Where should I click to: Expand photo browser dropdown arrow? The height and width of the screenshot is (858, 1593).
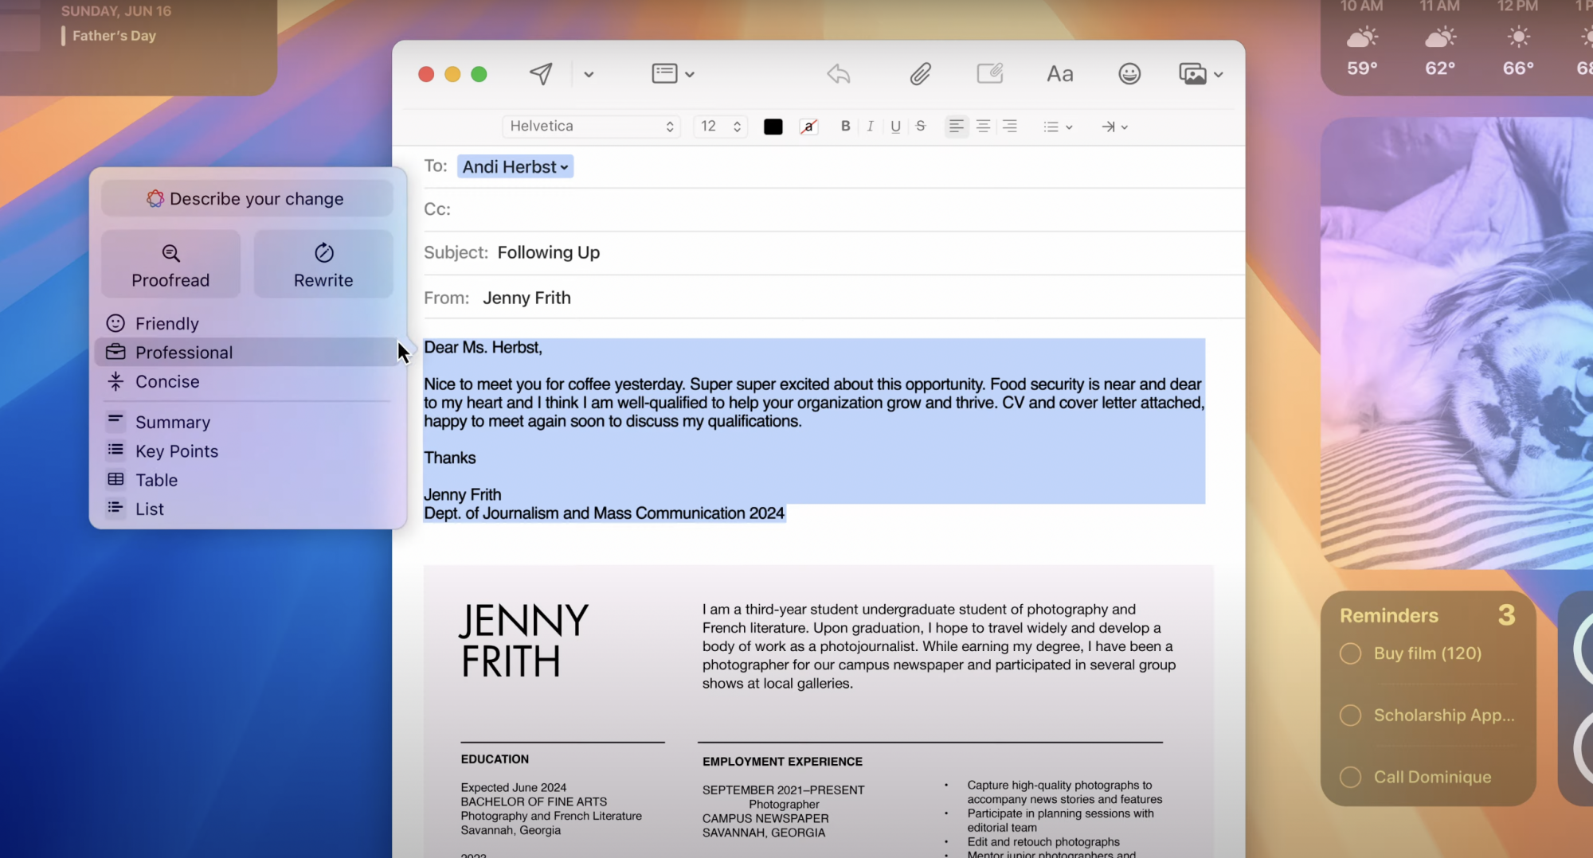click(1218, 75)
